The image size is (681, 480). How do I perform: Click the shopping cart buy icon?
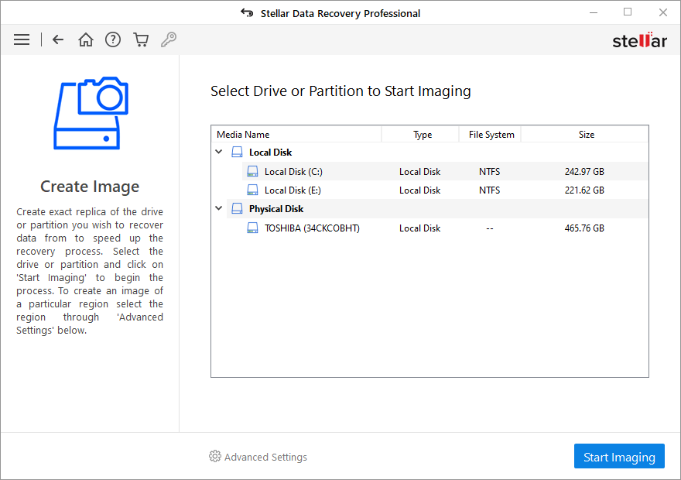tap(141, 40)
